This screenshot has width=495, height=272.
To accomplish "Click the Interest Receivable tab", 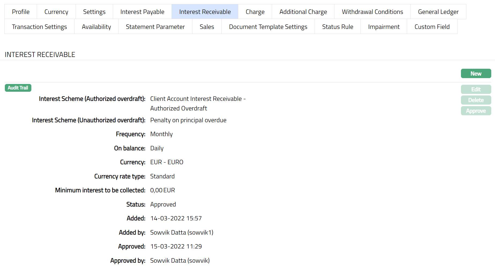I will click(205, 12).
